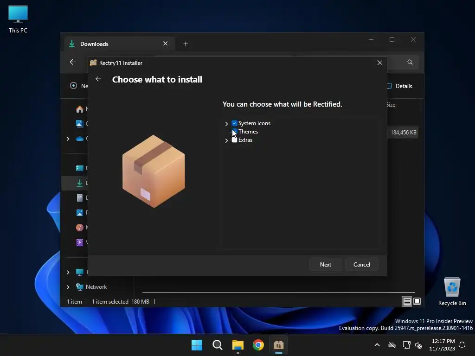Click the New plus icon in File Explorer
This screenshot has height=356, width=475.
coord(74,86)
